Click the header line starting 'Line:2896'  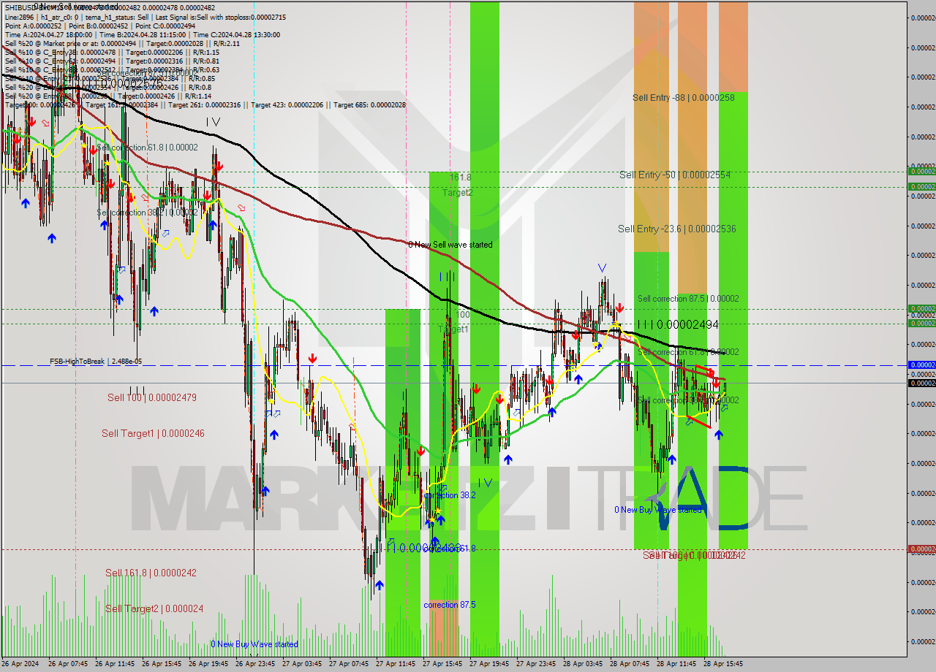(x=146, y=17)
